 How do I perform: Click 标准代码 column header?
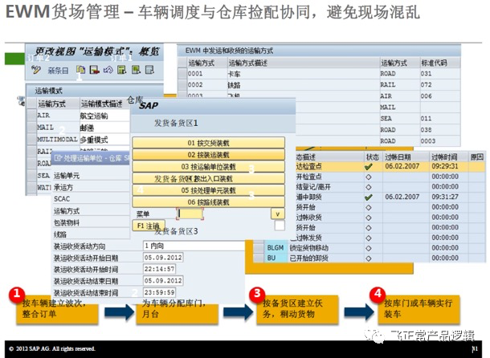pos(434,63)
